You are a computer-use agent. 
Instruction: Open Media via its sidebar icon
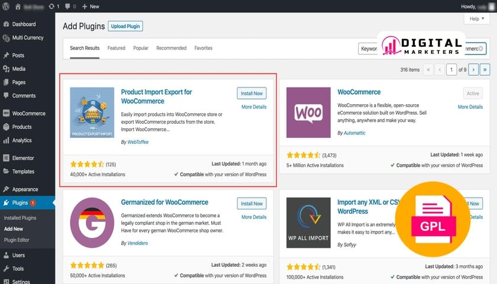click(6, 69)
